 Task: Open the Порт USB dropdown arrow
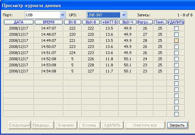point(62,15)
